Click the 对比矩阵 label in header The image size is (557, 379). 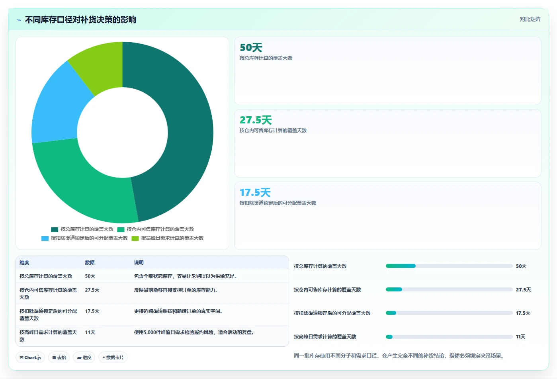tap(530, 19)
